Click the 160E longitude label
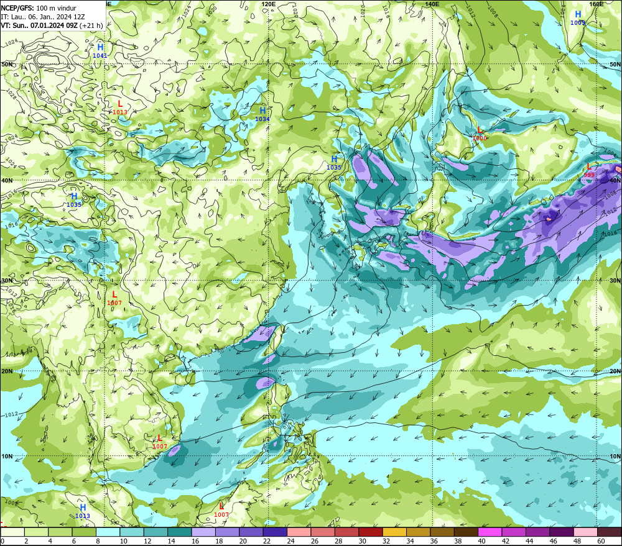This screenshot has height=546, width=622. click(596, 4)
